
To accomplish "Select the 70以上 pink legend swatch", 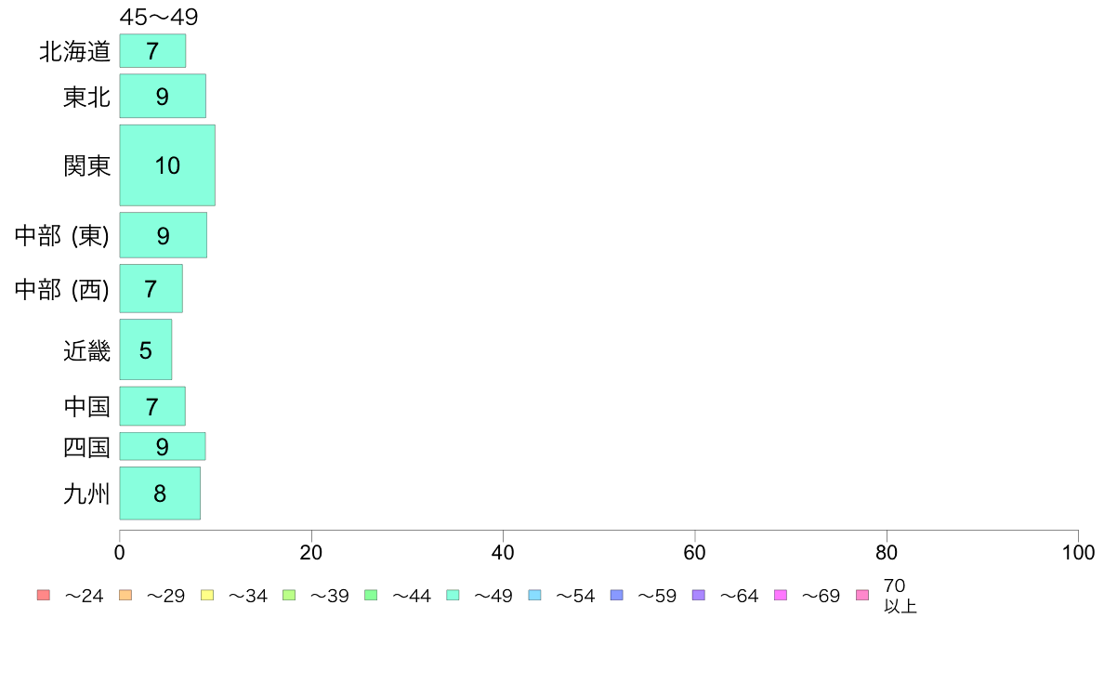I will (x=862, y=595).
